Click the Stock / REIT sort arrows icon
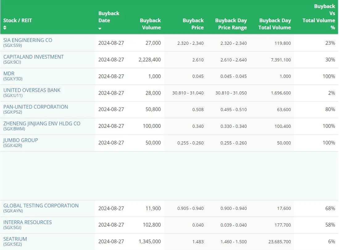 (x=5, y=28)
